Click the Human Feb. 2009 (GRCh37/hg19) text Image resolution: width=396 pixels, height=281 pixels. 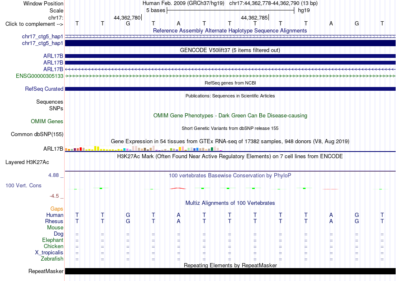click(x=183, y=3)
